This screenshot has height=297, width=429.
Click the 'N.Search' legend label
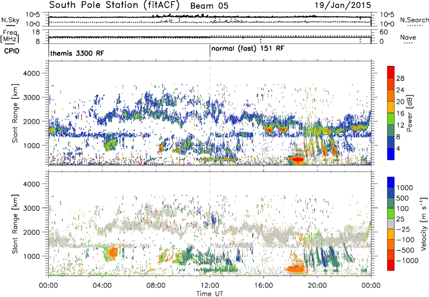click(414, 20)
